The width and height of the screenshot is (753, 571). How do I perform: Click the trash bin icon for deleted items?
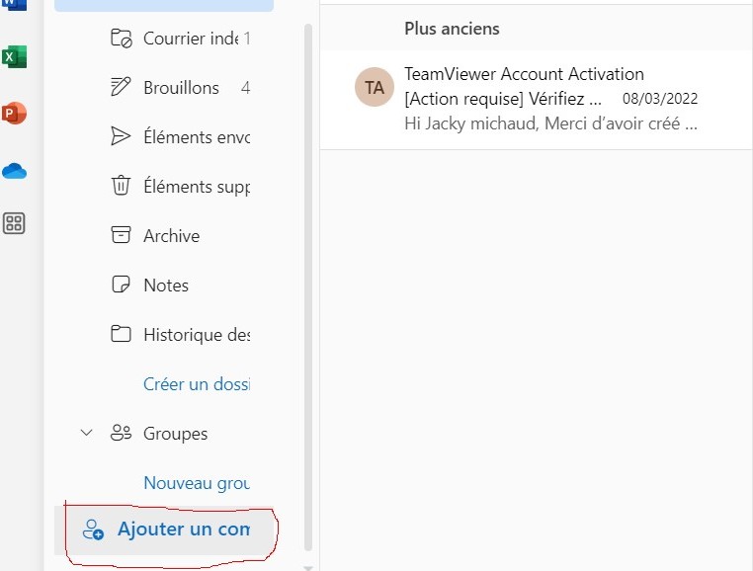pyautogui.click(x=121, y=186)
